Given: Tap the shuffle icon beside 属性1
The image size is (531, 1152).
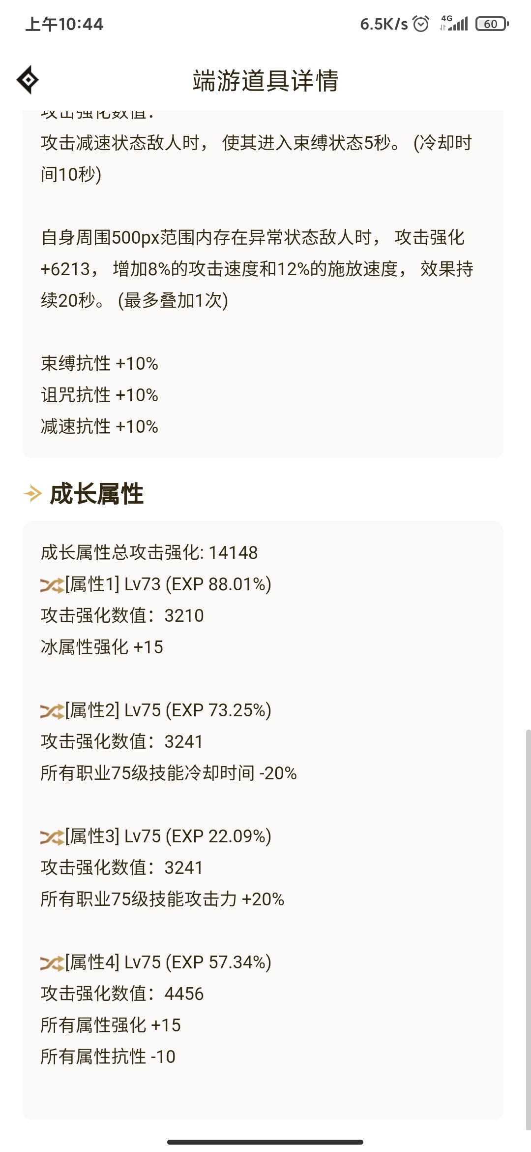Looking at the screenshot, I should [x=52, y=585].
